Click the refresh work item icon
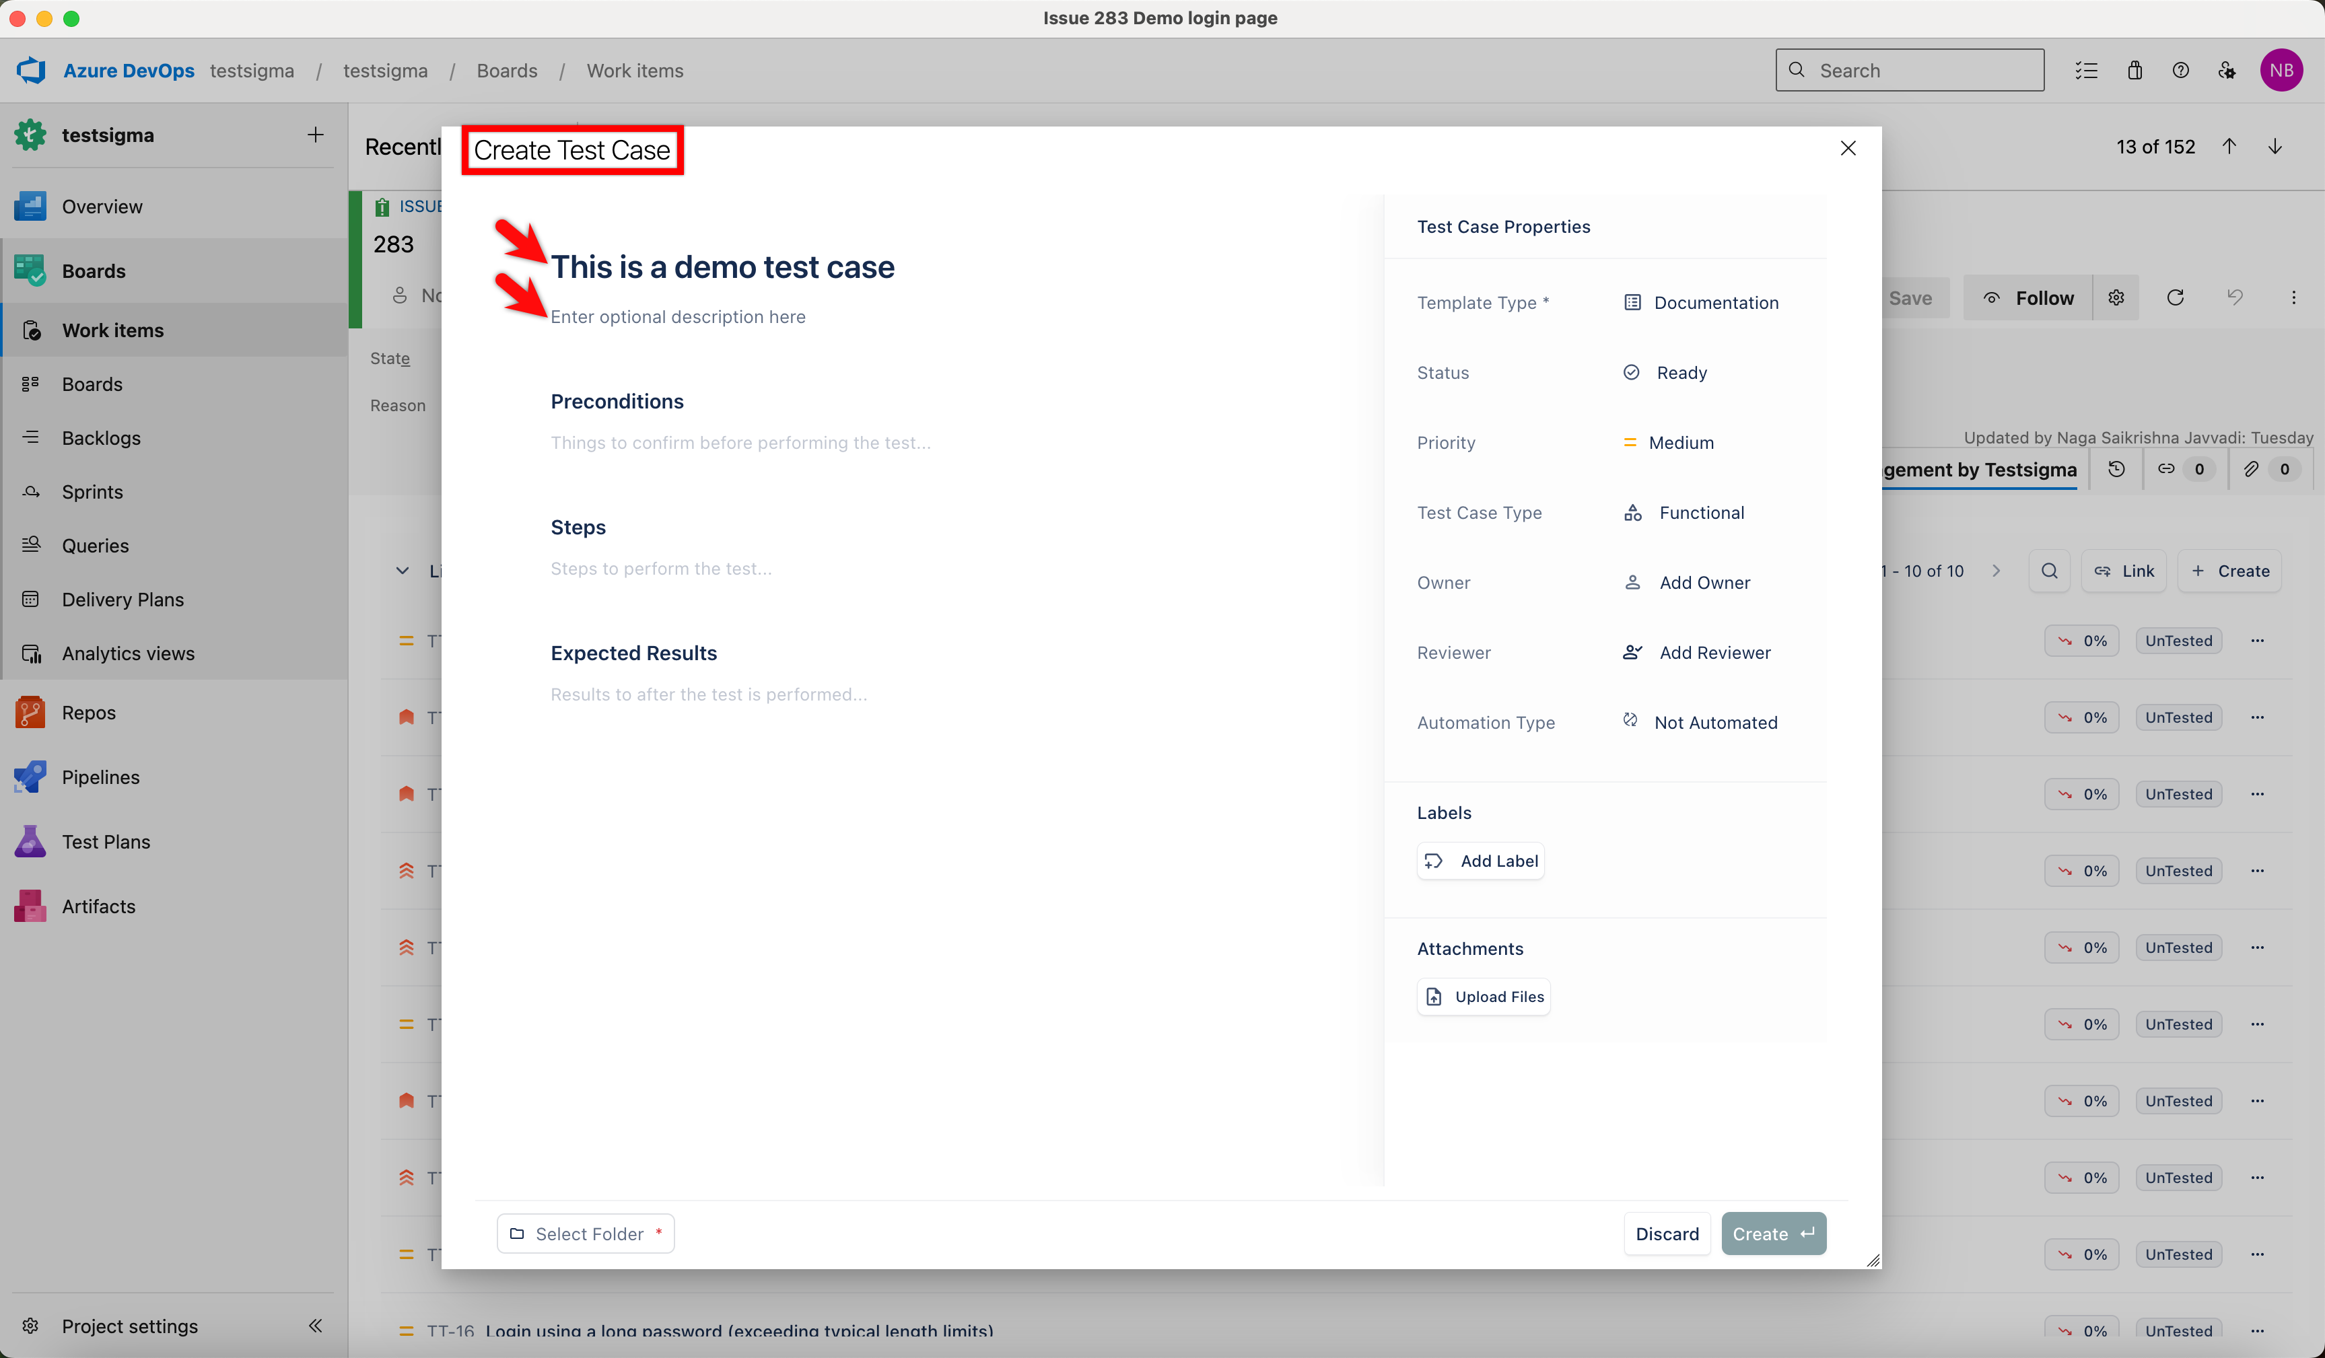Screen dimensions: 2325x1358 [2175, 297]
